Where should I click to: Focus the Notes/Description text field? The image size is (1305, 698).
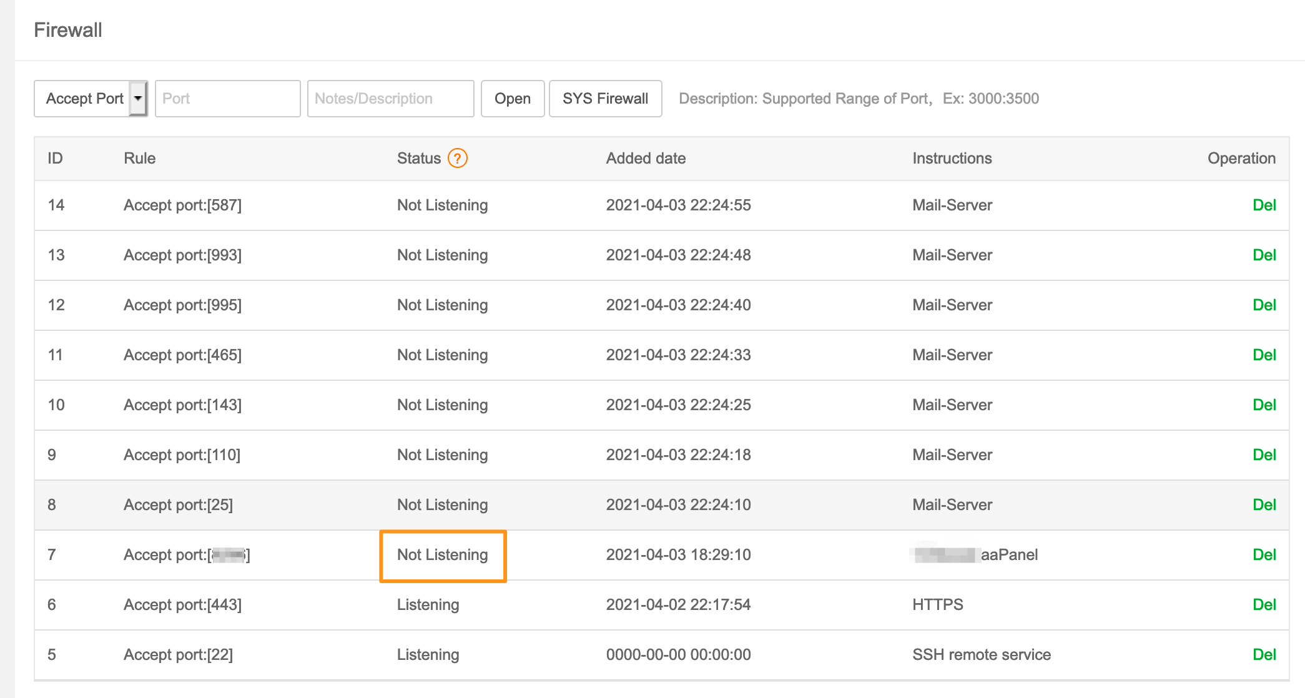[390, 99]
